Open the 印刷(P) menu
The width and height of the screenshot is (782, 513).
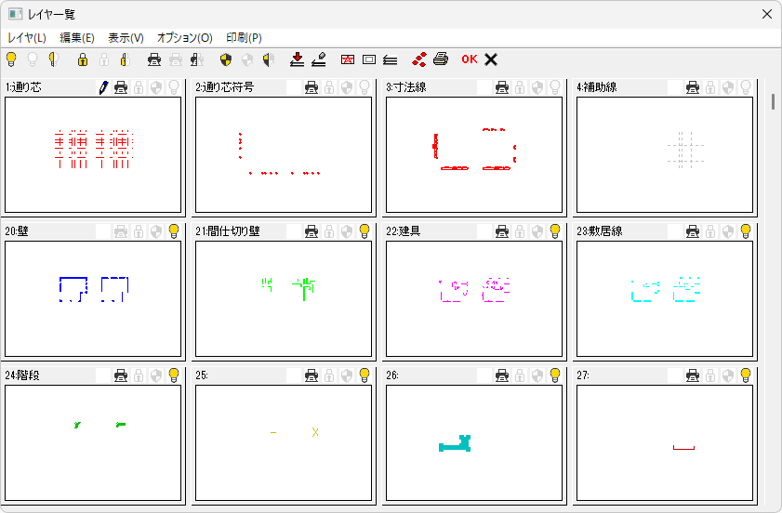coord(244,38)
